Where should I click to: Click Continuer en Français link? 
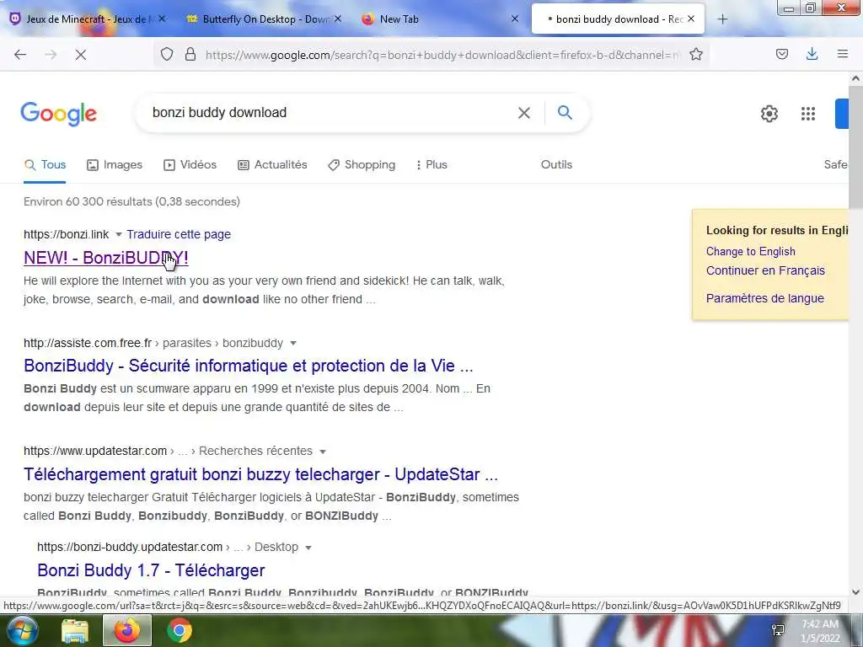click(x=765, y=270)
